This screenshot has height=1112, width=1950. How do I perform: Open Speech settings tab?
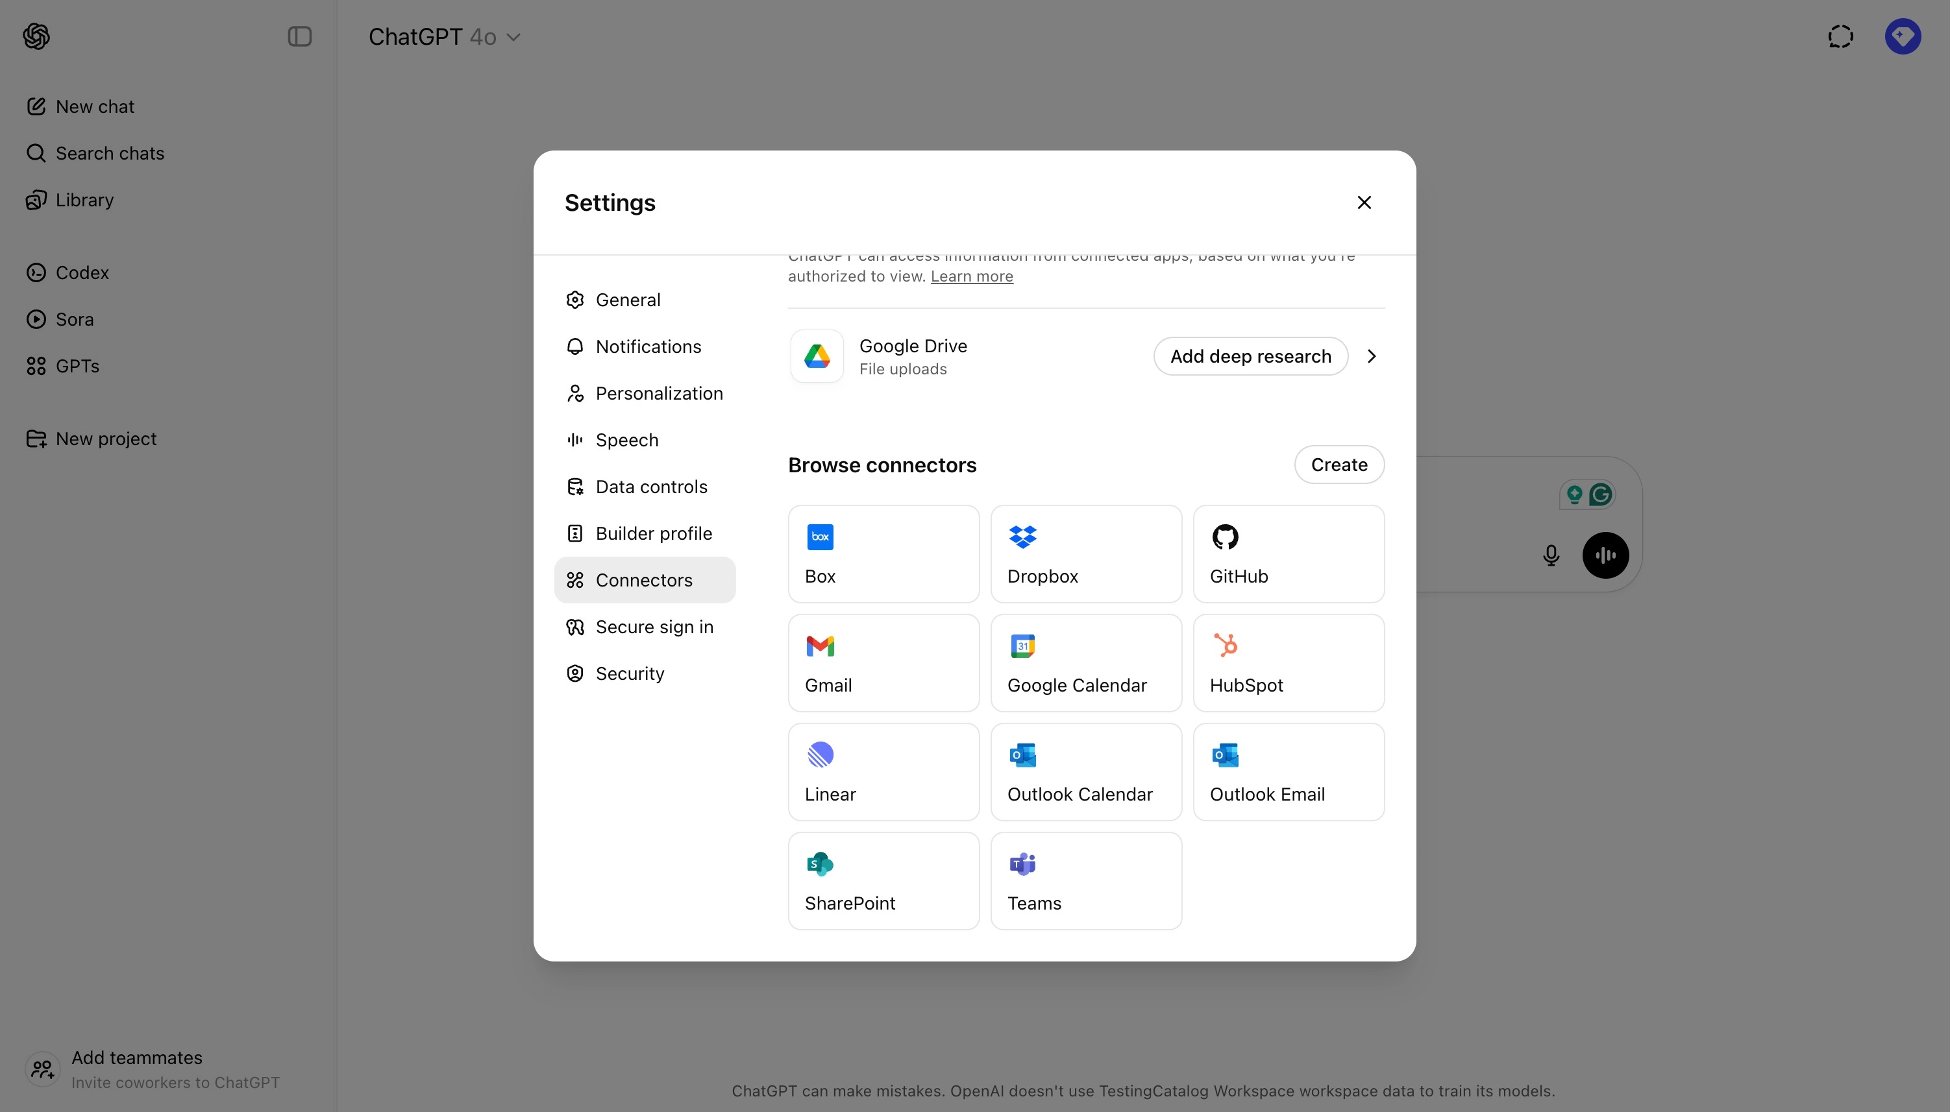[x=645, y=439]
